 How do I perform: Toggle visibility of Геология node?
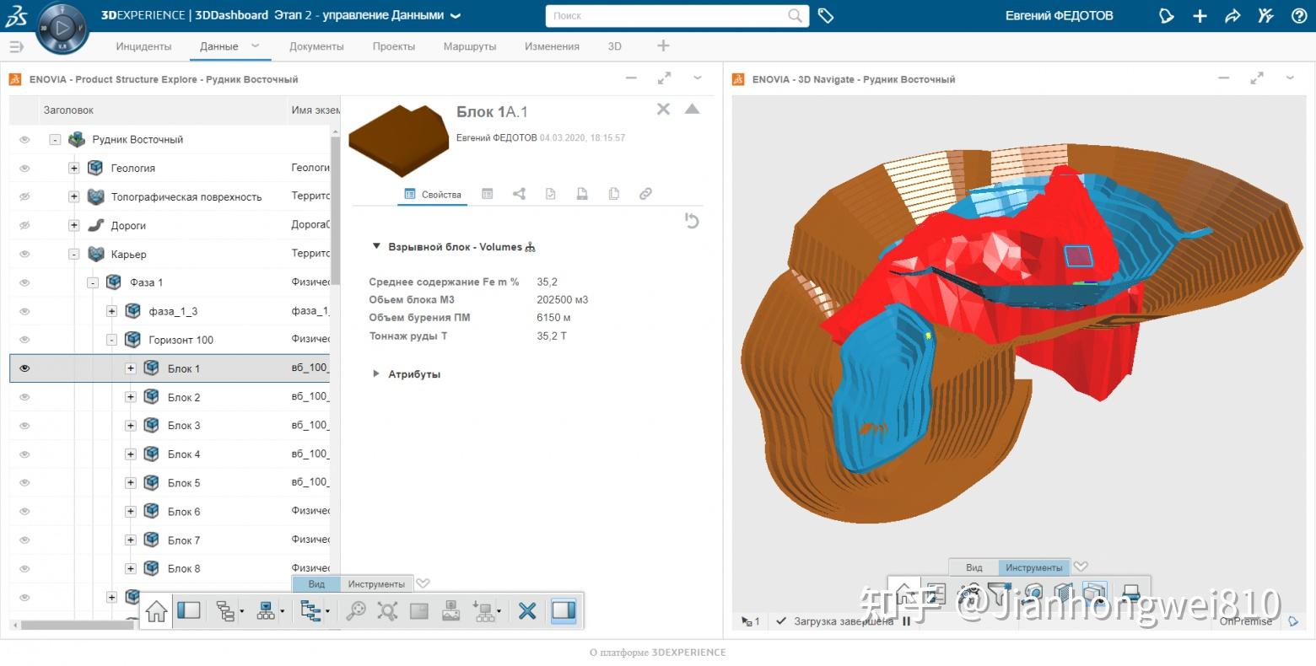click(x=24, y=168)
